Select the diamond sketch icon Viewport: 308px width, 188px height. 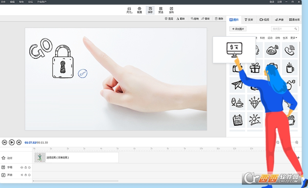255,102
